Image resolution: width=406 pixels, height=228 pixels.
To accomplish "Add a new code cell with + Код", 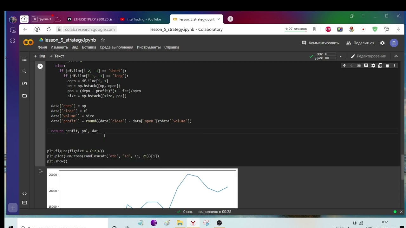I will click(40, 56).
